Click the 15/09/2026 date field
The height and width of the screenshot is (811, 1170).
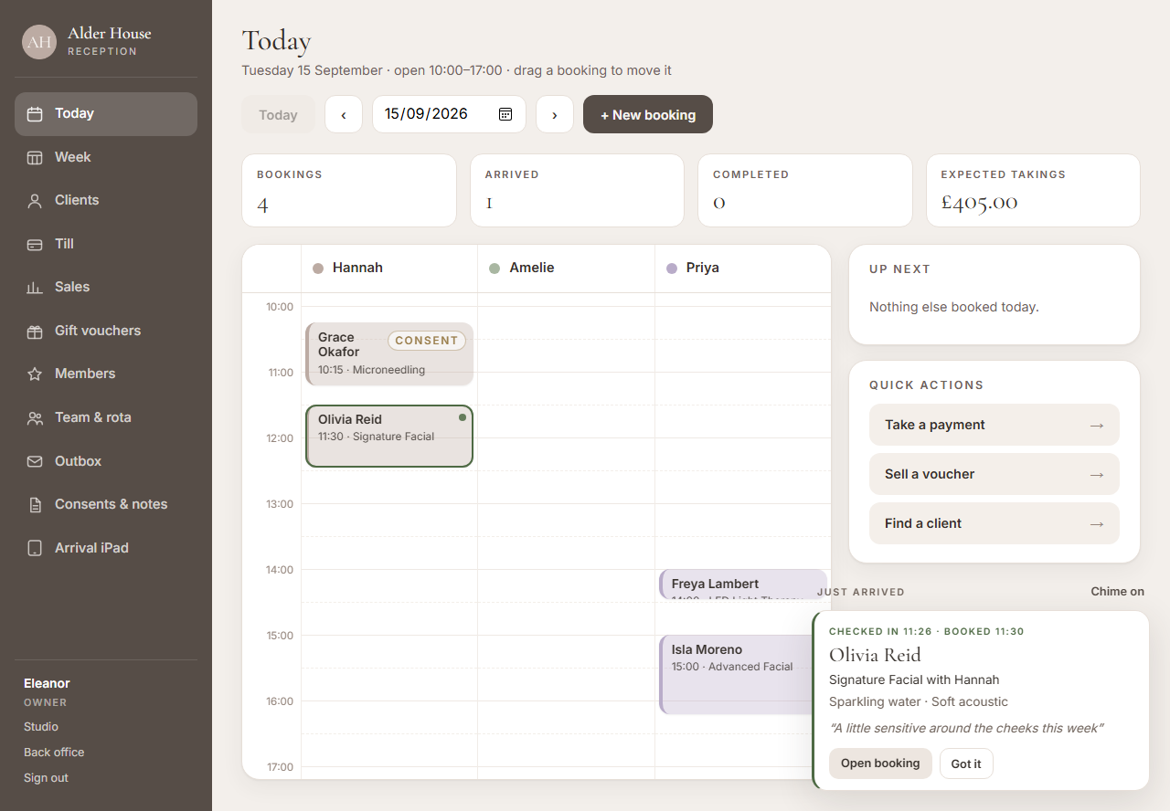pos(449,114)
